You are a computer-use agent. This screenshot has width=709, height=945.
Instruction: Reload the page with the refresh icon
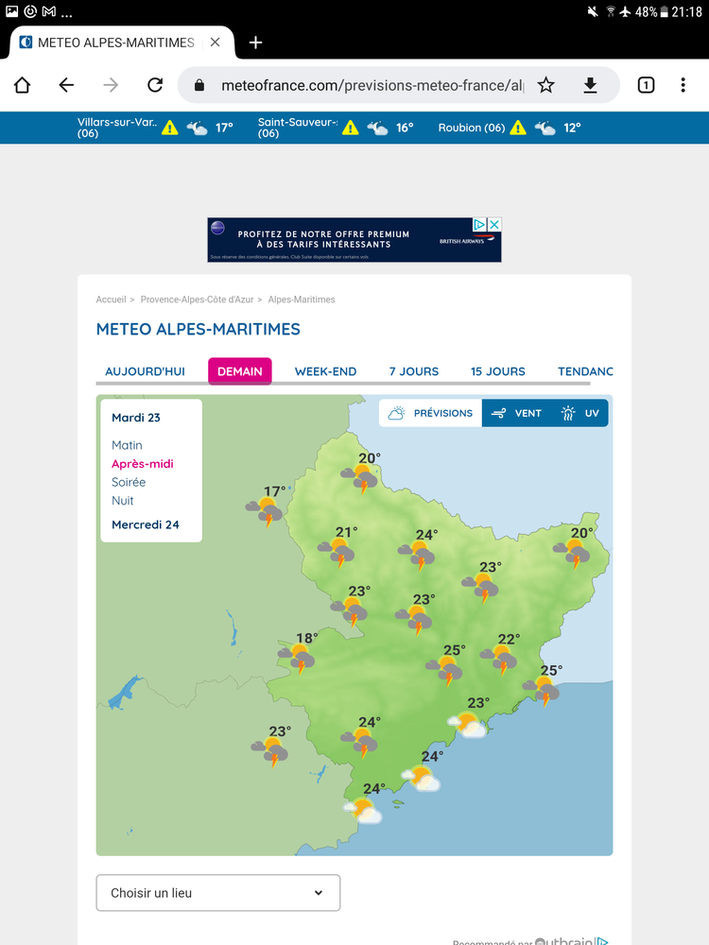point(155,85)
